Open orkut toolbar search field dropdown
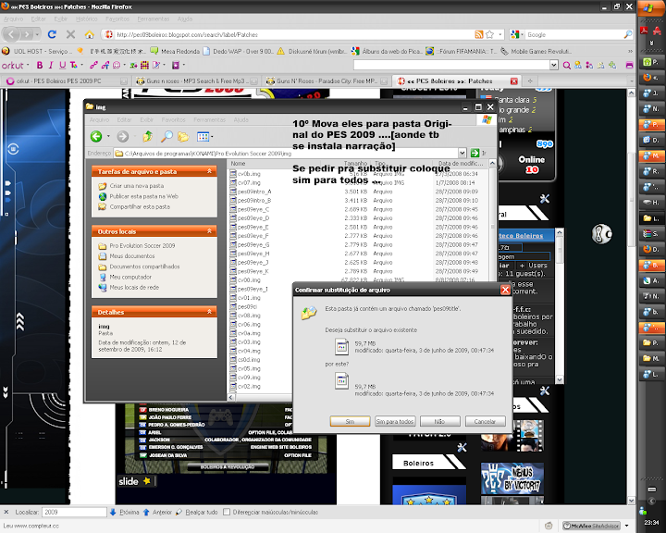The image size is (666, 533). coord(554,65)
